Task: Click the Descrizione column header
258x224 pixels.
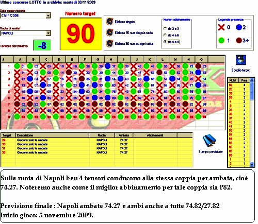Action: [52, 135]
